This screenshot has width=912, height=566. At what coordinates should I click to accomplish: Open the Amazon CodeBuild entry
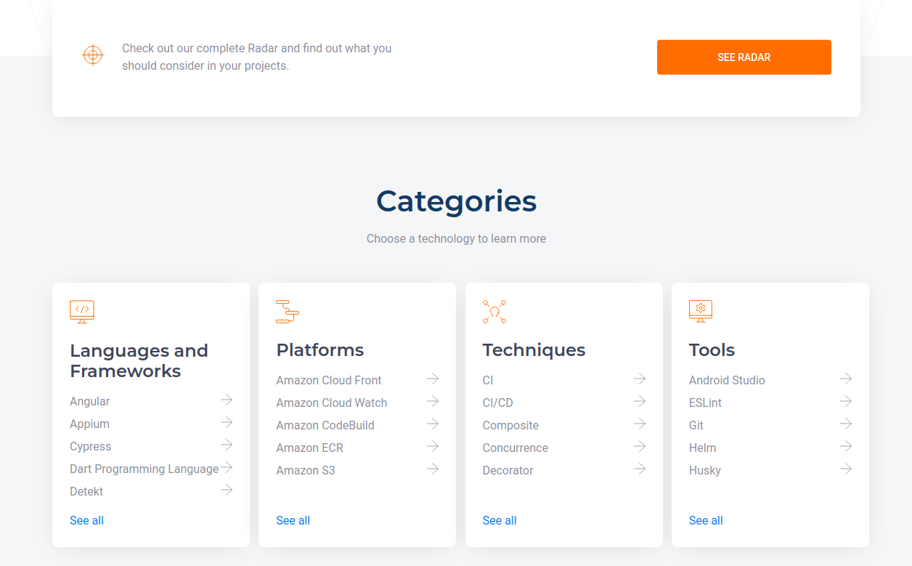coord(325,425)
